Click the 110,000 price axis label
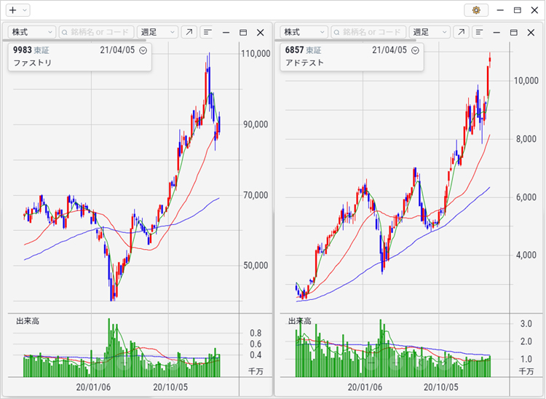Screen dimensions: 546x399 click(x=256, y=54)
